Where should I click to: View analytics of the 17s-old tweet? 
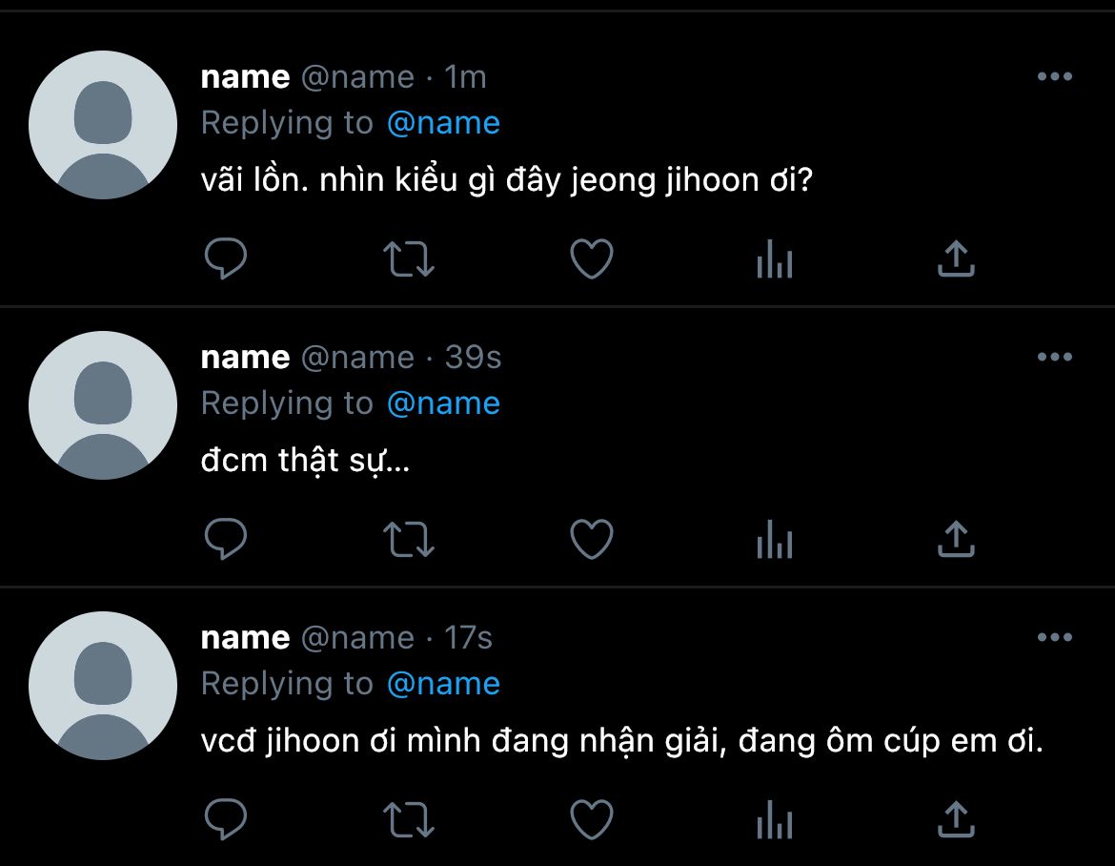tap(774, 819)
